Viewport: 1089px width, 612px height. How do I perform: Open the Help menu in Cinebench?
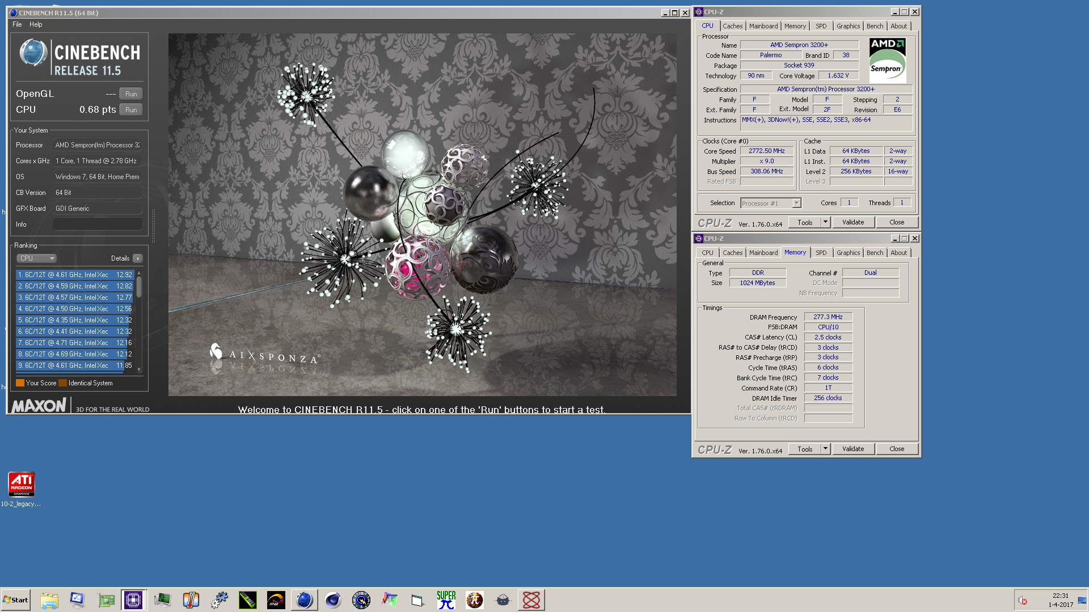pyautogui.click(x=36, y=24)
